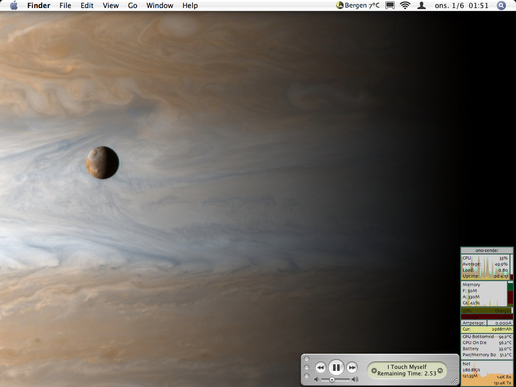The width and height of the screenshot is (516, 387).
Task: Open the Help menu
Action: [x=190, y=6]
